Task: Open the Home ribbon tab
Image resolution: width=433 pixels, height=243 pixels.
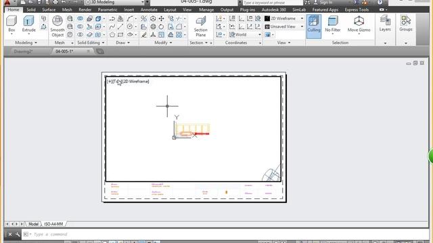Action: click(x=14, y=9)
